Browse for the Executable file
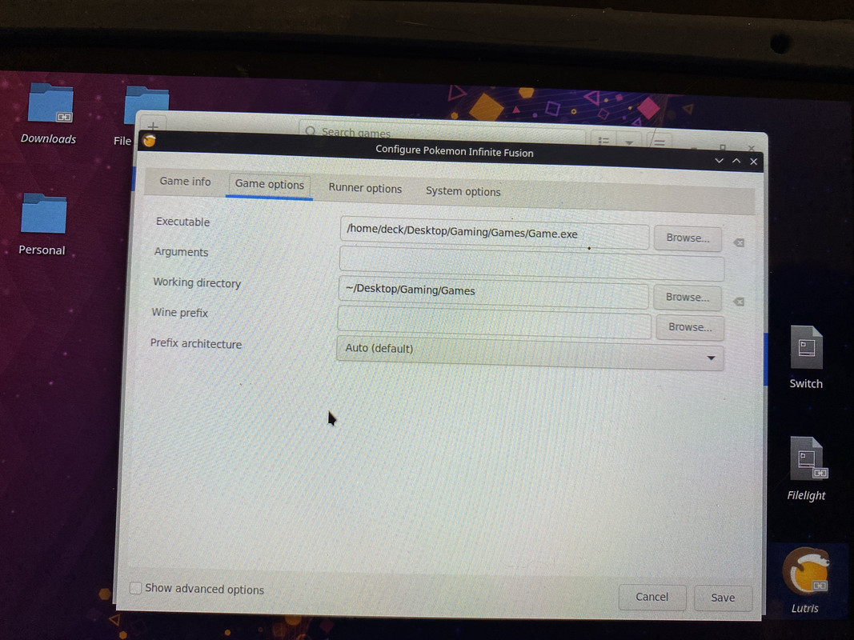 coord(688,238)
